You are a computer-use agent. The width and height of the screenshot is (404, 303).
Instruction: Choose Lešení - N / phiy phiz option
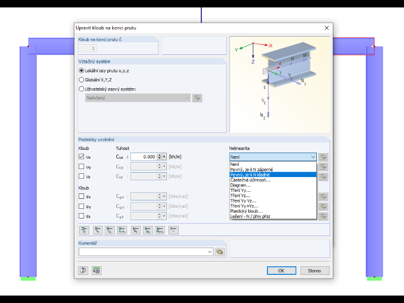click(x=273, y=216)
